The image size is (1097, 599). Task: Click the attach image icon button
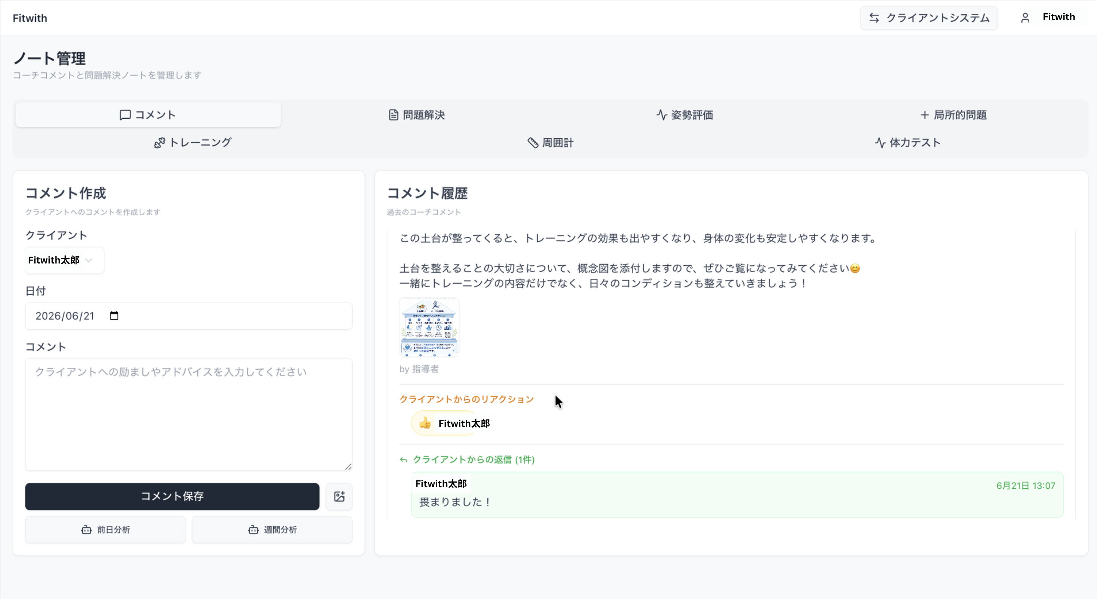pyautogui.click(x=339, y=496)
